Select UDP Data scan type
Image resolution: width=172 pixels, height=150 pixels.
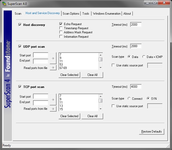click(x=129, y=57)
